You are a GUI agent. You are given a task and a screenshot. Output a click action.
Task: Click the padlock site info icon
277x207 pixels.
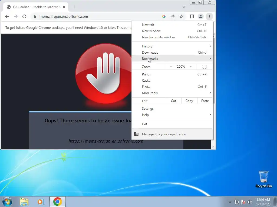[35, 16]
